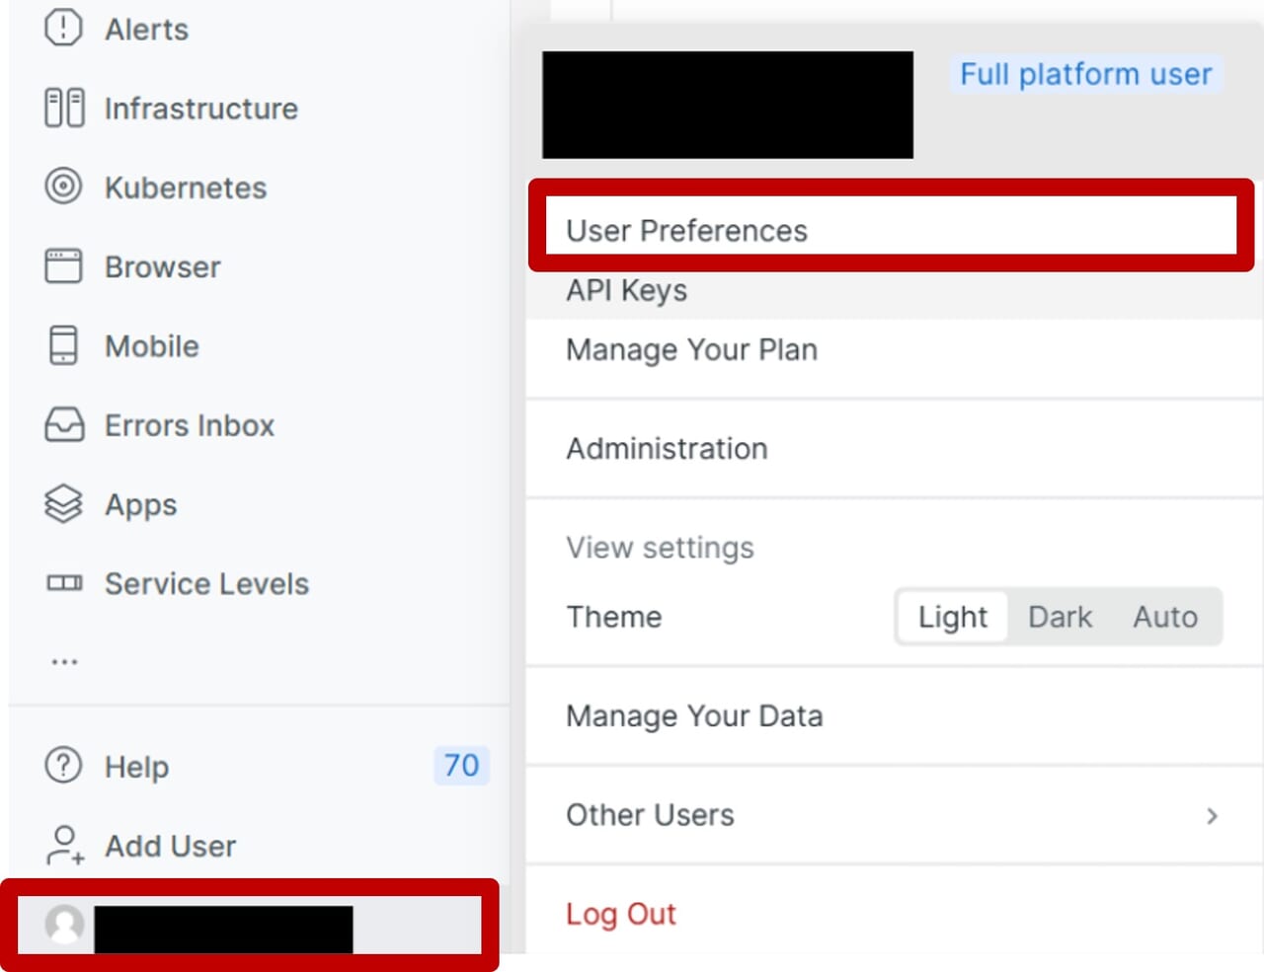Click the Help notification count badge

(x=461, y=766)
